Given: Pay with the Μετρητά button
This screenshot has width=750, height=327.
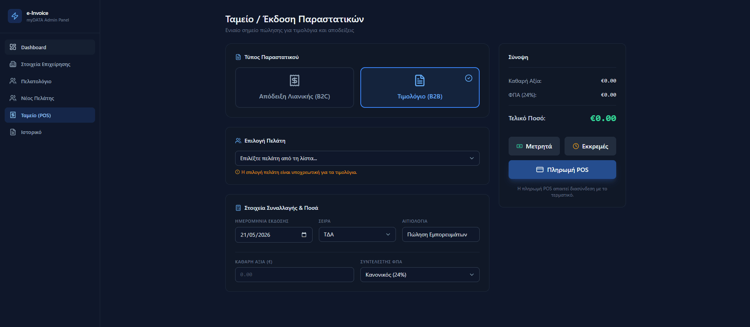Looking at the screenshot, I should click(534, 146).
